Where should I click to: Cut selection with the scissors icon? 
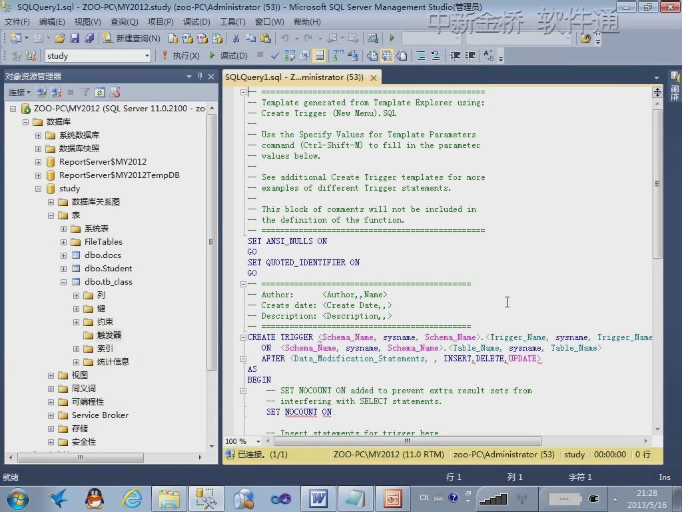[x=236, y=38]
